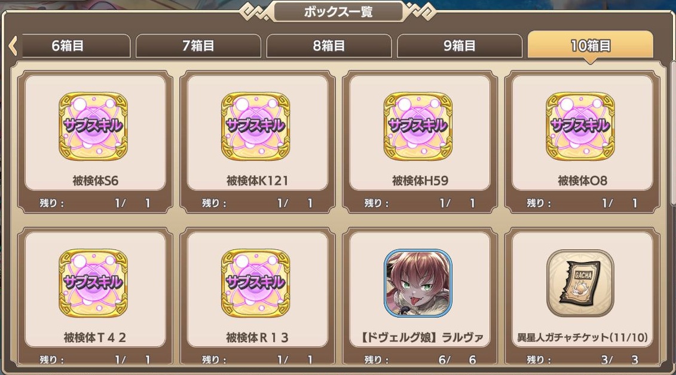Open the ラルヴァ character portrait
The height and width of the screenshot is (375, 676).
click(x=418, y=283)
